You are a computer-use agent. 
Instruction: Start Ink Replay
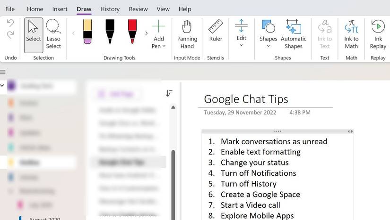tap(378, 35)
